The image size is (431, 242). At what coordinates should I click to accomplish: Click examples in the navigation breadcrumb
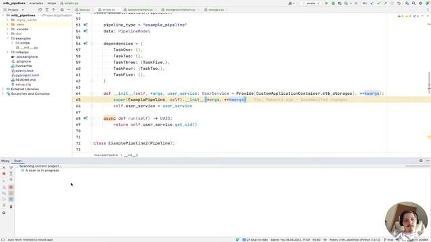[36, 3]
